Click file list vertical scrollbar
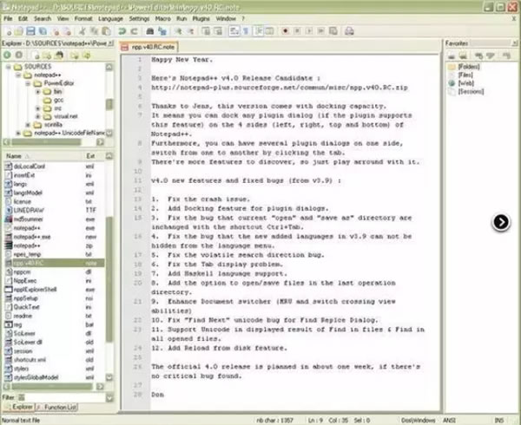The width and height of the screenshot is (521, 425). 109,279
